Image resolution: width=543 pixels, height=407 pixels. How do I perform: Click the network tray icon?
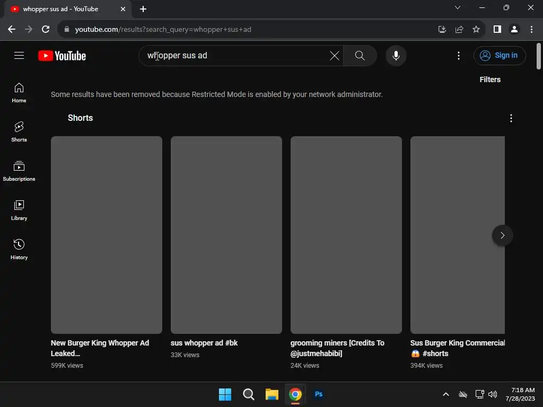click(479, 394)
